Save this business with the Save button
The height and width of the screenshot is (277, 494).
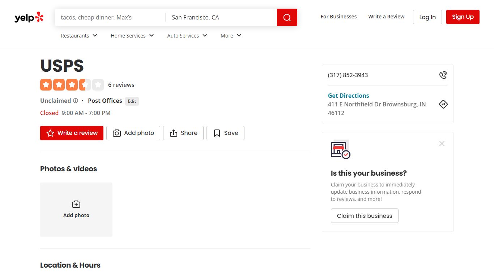point(225,133)
